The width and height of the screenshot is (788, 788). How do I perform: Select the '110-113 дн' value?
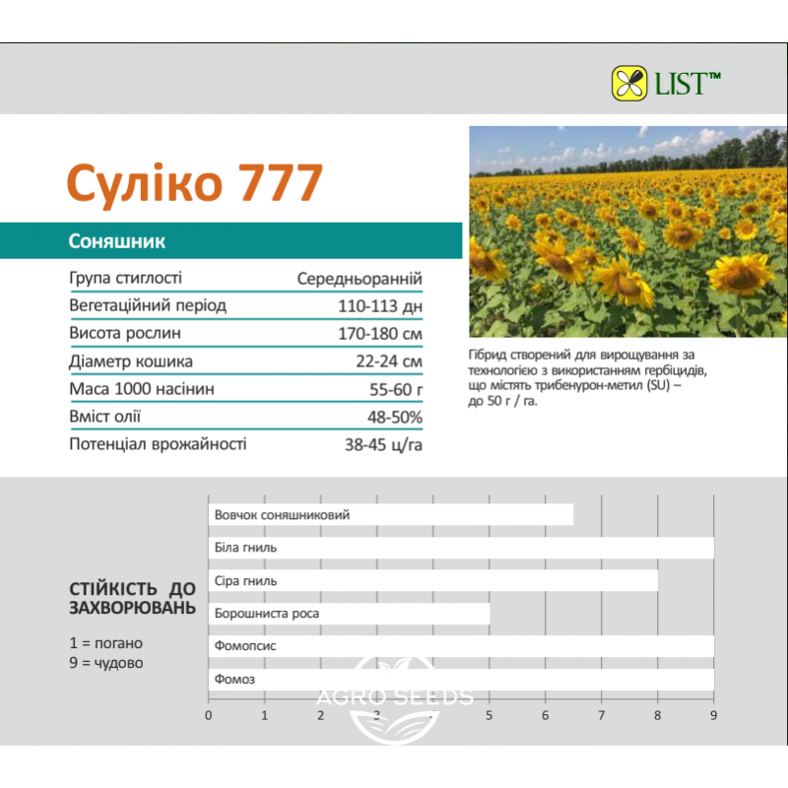380,306
